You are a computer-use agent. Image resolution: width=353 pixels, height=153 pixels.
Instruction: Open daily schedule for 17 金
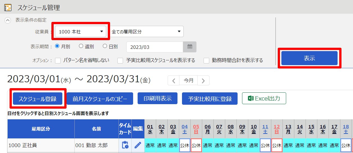pyautogui.click(x=334, y=129)
